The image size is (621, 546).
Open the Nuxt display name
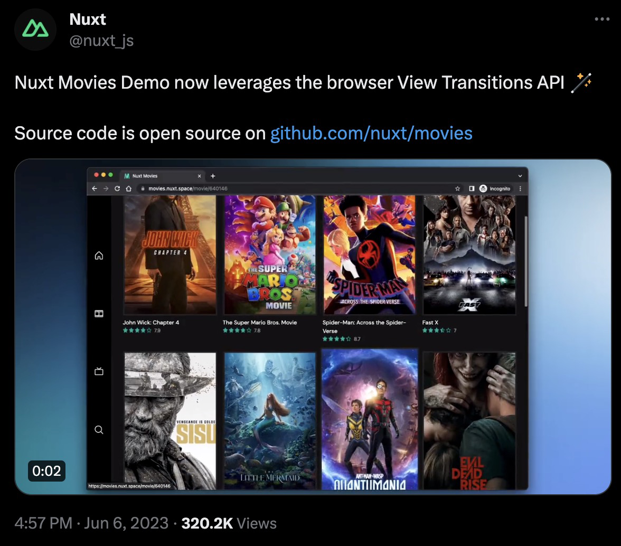[88, 19]
